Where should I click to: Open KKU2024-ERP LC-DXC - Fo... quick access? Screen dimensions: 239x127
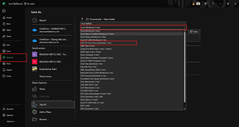tap(52, 54)
